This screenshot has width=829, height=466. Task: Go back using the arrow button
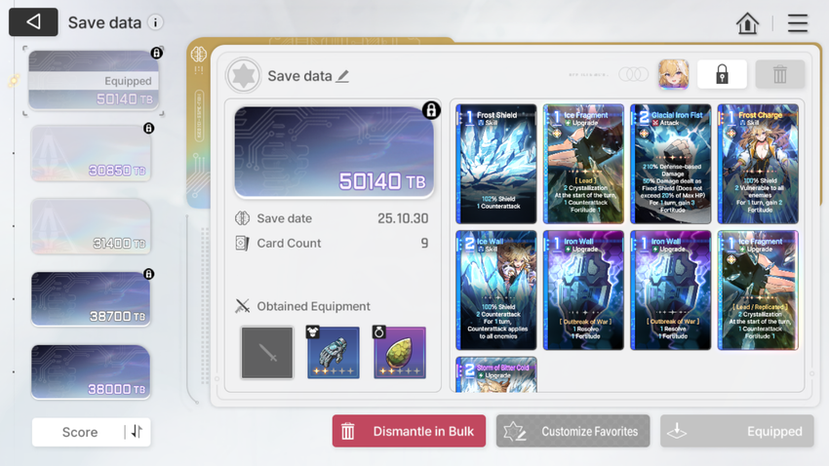pos(33,22)
